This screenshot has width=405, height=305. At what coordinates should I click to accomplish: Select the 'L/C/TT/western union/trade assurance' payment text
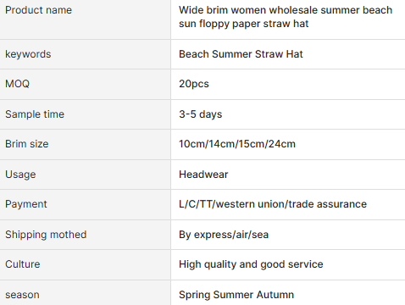[x=273, y=204]
